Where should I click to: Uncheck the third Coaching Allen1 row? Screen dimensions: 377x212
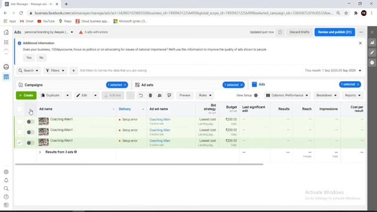(x=19, y=143)
